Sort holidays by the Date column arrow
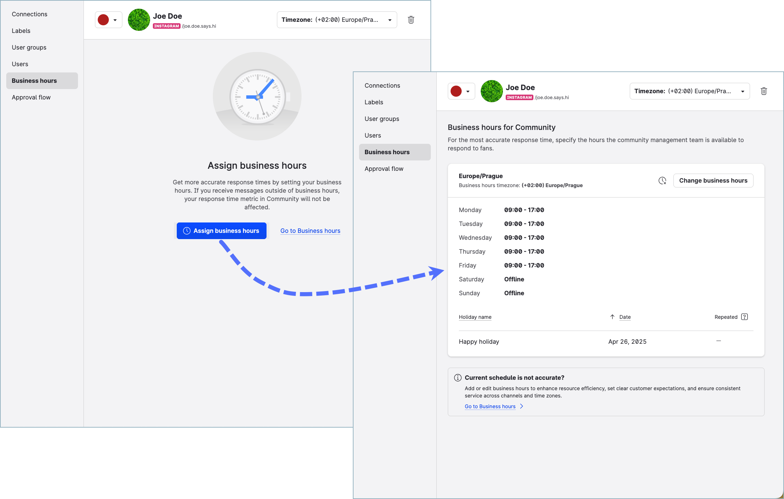Image resolution: width=784 pixels, height=499 pixels. coord(612,317)
